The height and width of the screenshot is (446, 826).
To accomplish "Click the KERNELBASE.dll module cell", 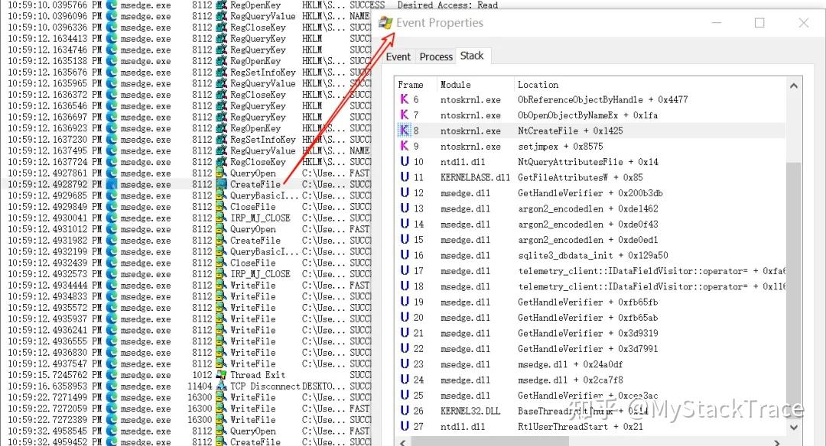I will [x=475, y=177].
